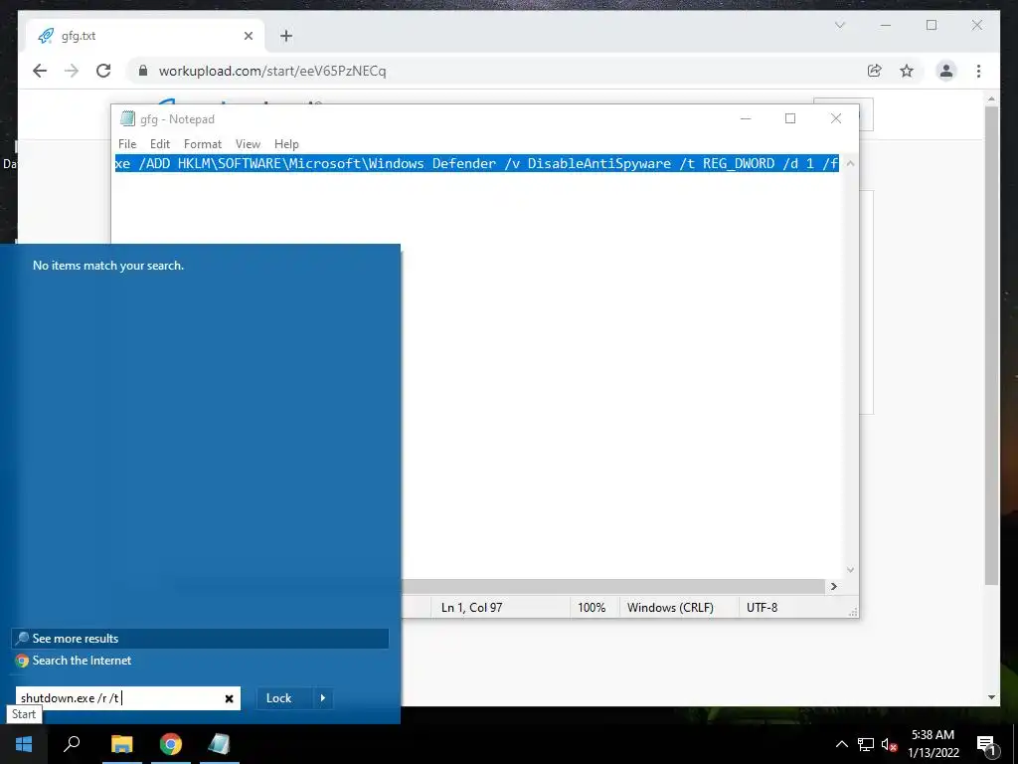Click the selected registry command text line

tap(476, 163)
